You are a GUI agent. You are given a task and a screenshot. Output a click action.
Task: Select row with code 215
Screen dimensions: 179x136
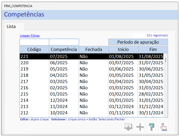click(91, 94)
